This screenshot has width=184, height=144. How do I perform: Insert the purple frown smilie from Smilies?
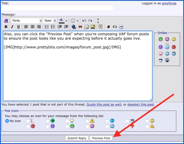click(x=161, y=47)
